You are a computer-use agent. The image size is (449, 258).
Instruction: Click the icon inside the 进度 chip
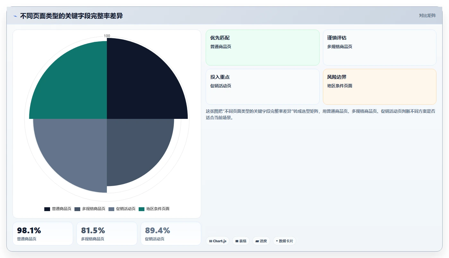257,241
